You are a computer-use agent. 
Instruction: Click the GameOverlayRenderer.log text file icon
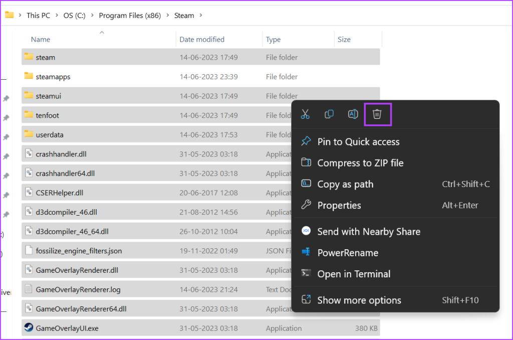click(29, 289)
